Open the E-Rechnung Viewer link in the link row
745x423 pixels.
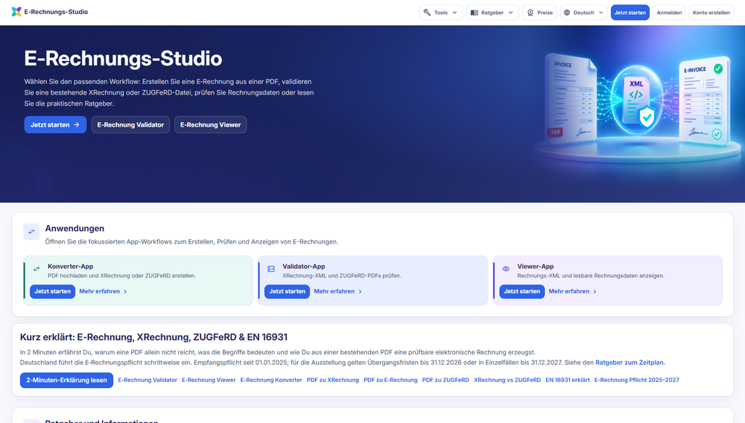(x=209, y=380)
